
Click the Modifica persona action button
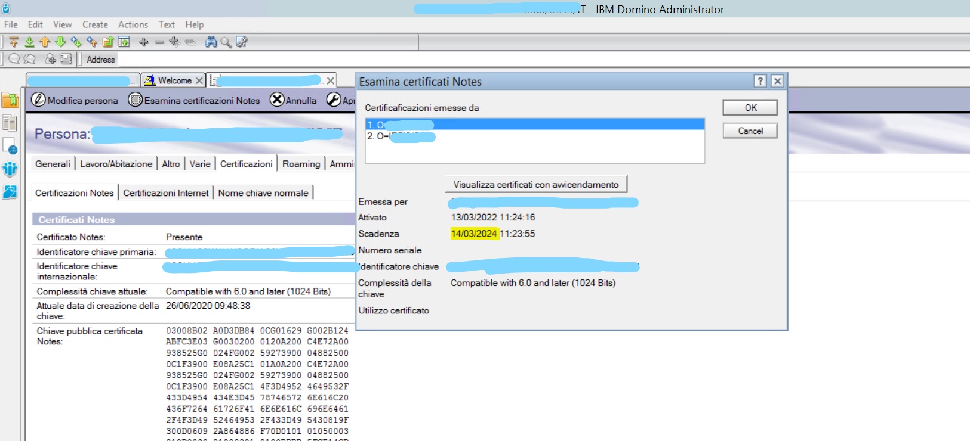click(75, 100)
